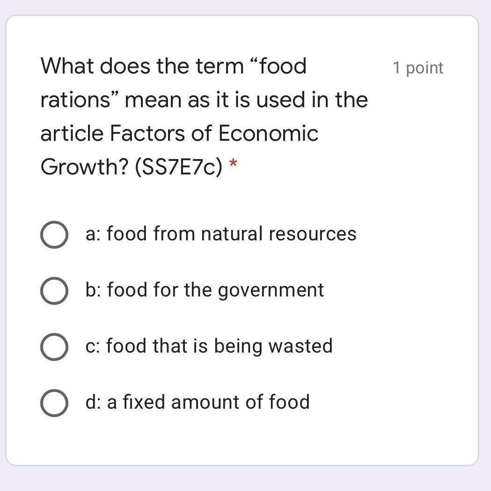Viewport: 491px width, 491px height.
Task: Click the "d:" prefix of the last option
Action: click(x=93, y=402)
